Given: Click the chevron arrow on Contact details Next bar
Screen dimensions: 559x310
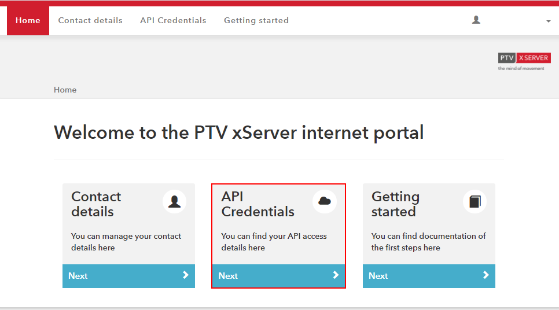Looking at the screenshot, I should 185,275.
